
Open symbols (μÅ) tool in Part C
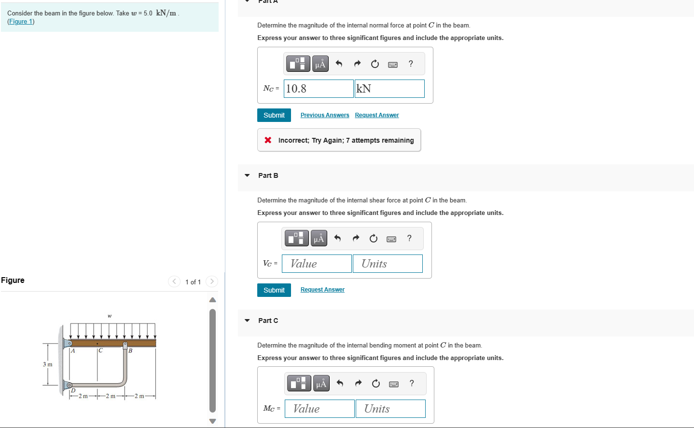coord(321,383)
